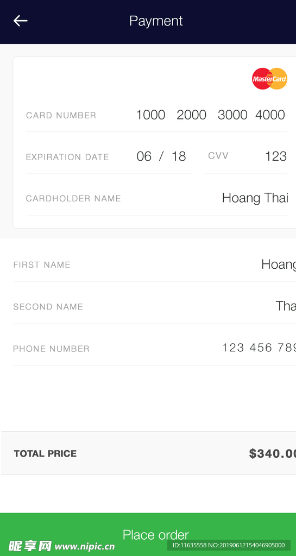
Task: Edit the expiration month 06
Action: (x=144, y=156)
